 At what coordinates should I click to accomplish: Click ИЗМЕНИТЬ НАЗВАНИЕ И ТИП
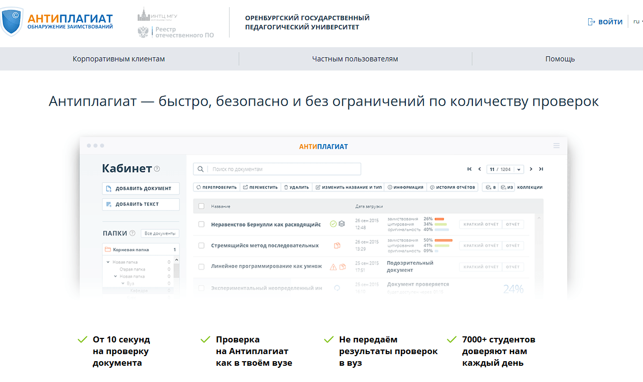pos(348,187)
